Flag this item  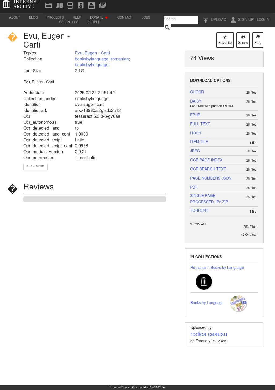coord(258,40)
